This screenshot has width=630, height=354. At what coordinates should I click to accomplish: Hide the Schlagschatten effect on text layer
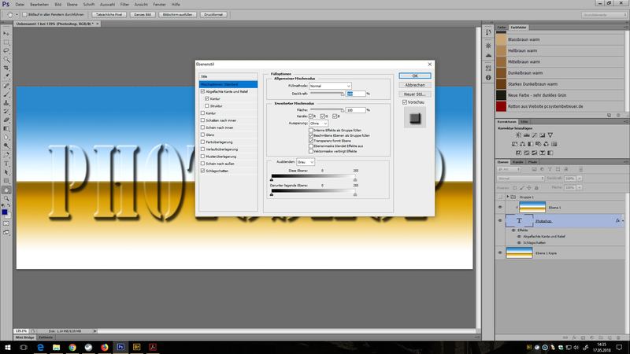pyautogui.click(x=519, y=243)
